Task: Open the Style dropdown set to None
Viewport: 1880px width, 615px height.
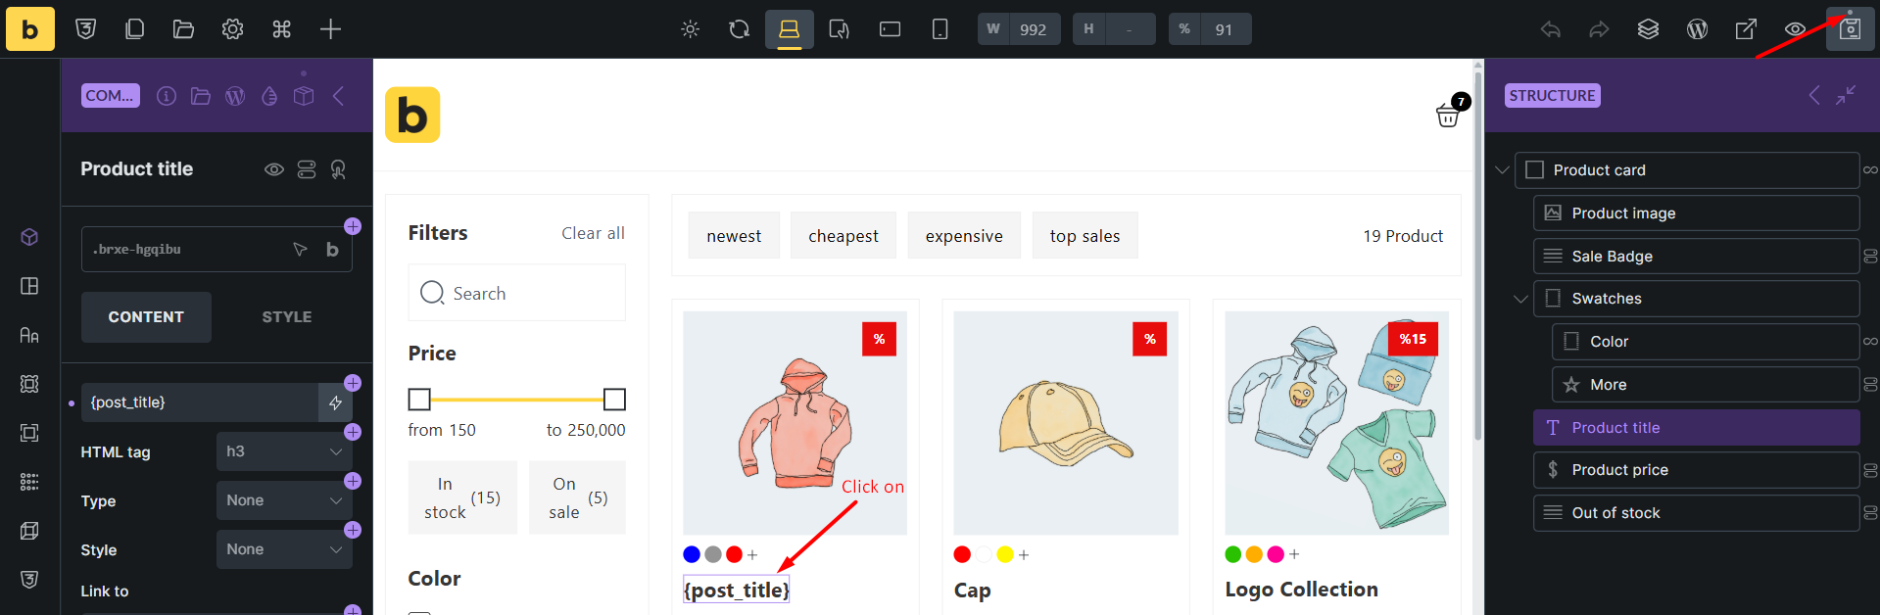Action: coord(283,549)
